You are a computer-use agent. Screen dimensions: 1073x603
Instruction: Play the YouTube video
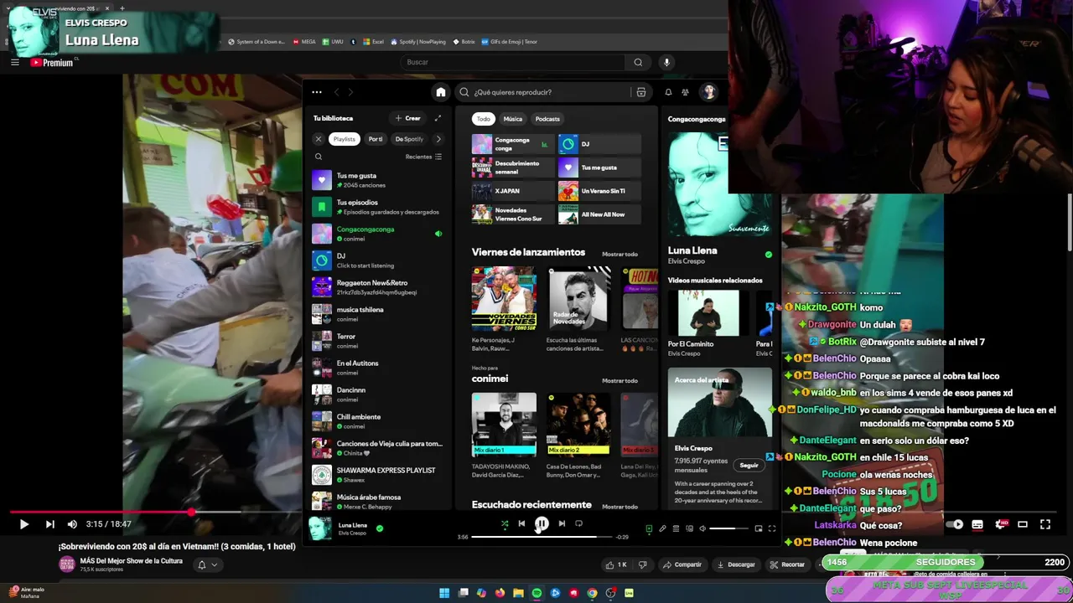tap(23, 524)
